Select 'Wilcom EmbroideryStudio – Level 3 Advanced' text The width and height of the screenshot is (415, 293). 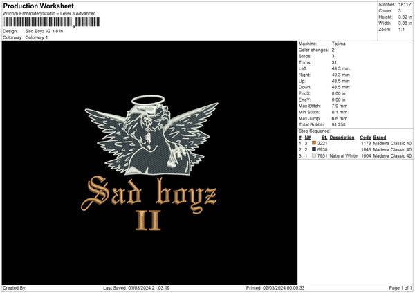pyautogui.click(x=49, y=14)
